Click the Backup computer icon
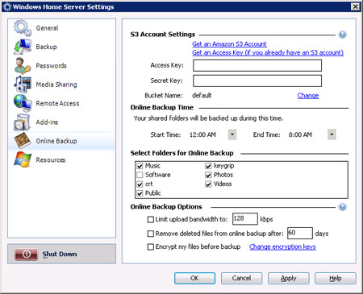363x294 pixels. (x=23, y=47)
